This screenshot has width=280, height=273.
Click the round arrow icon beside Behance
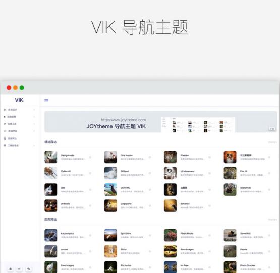[x=210, y=206]
